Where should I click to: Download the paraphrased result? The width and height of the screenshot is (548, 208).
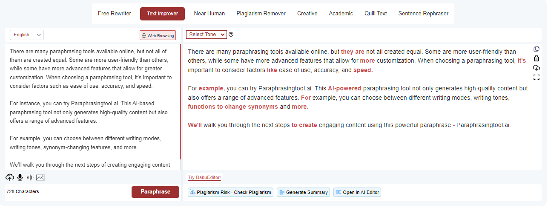[x=537, y=68]
